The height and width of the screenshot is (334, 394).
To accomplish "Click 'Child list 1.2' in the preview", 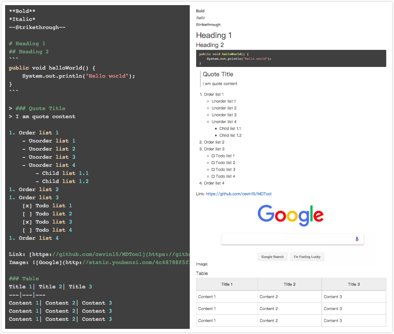I will click(230, 135).
